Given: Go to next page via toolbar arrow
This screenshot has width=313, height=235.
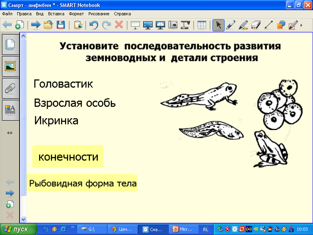Looking at the screenshot, I should 36,25.
